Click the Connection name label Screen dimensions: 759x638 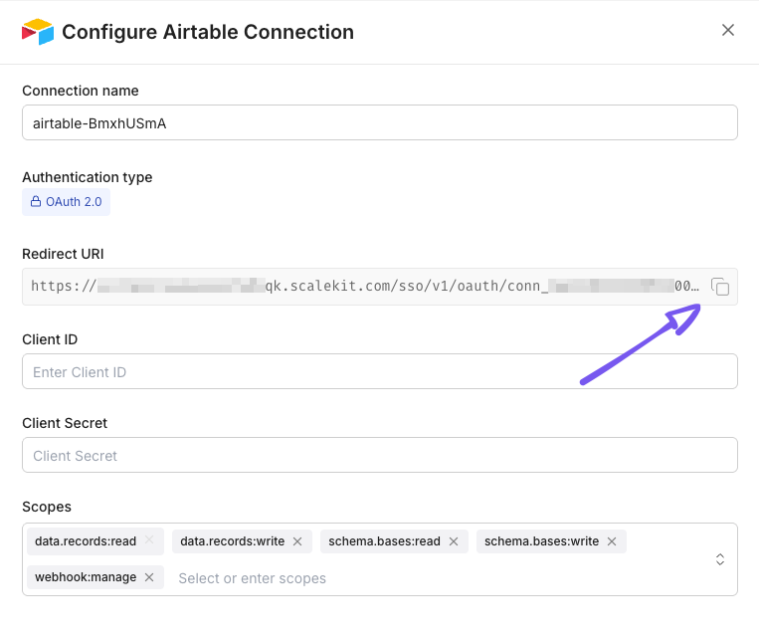81,91
